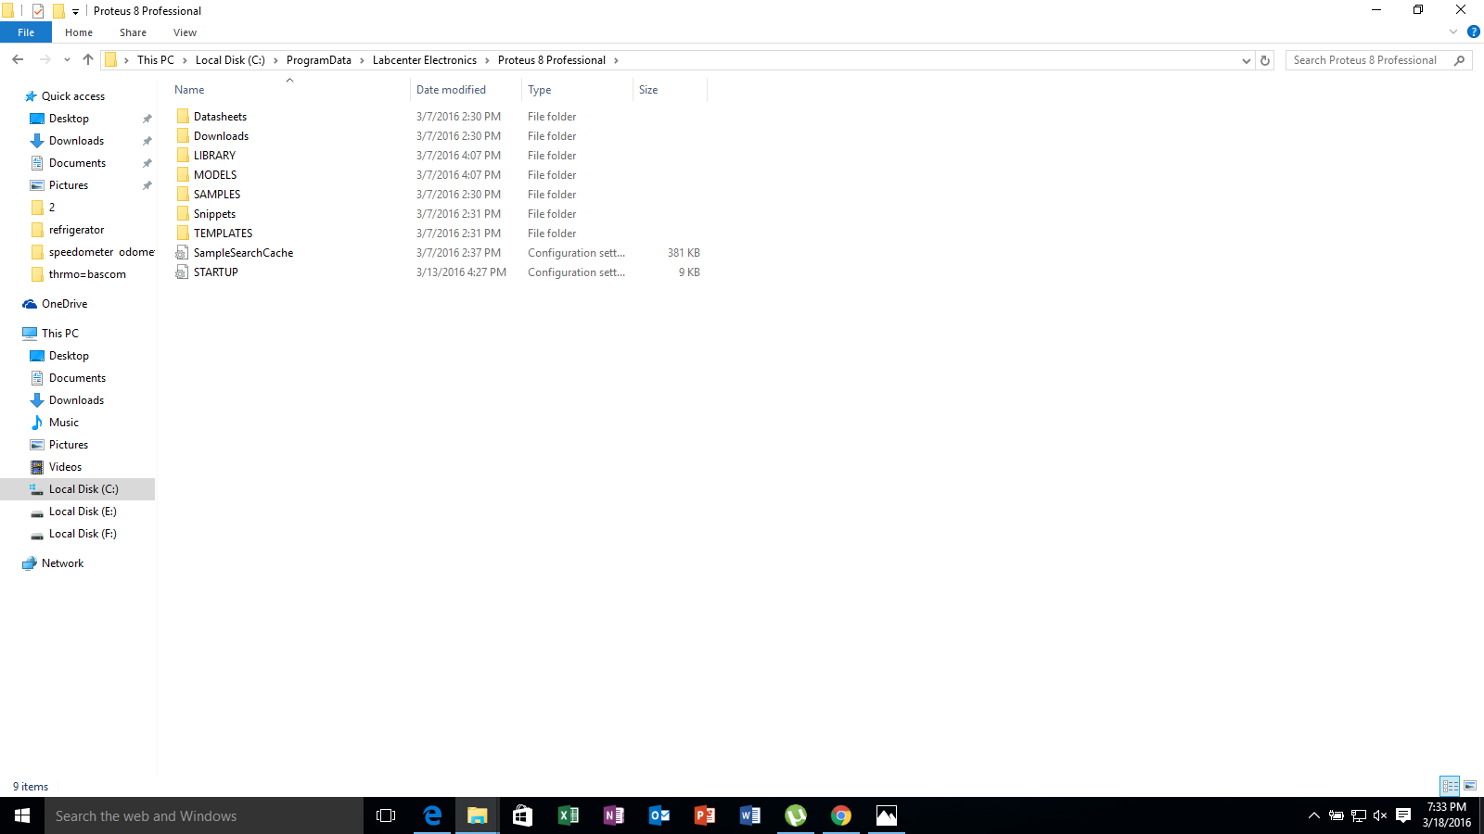Open the STARTUP configuration file
Image resolution: width=1484 pixels, height=834 pixels.
(215, 272)
